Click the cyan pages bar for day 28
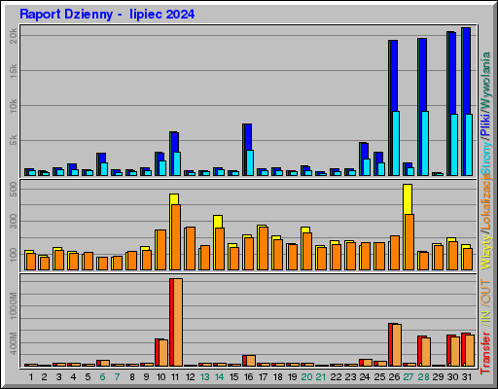 tap(425, 143)
